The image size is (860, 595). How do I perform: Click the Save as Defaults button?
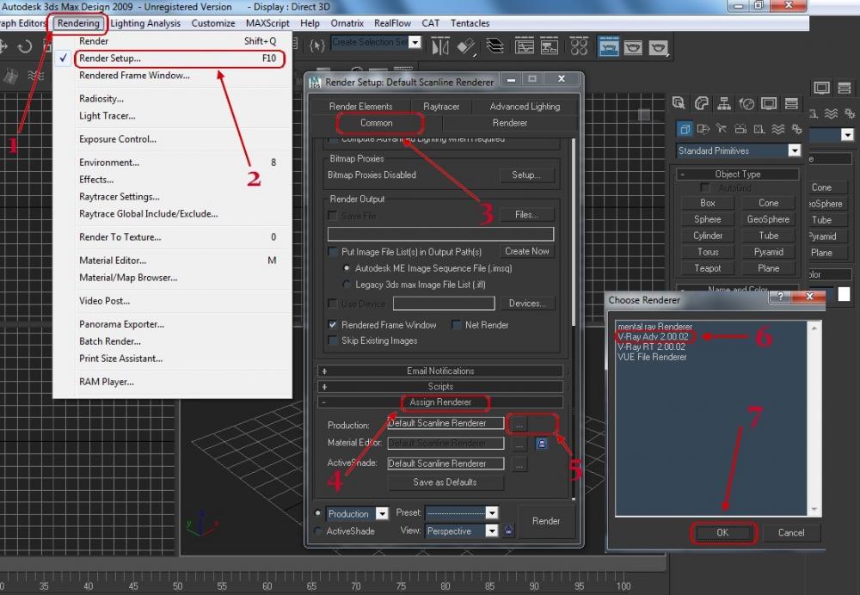pos(445,482)
